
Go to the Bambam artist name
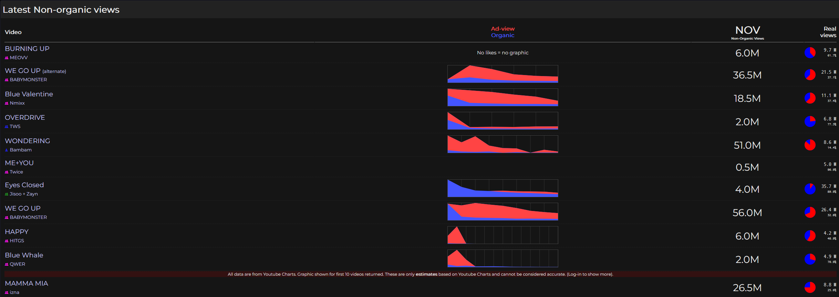tap(21, 150)
